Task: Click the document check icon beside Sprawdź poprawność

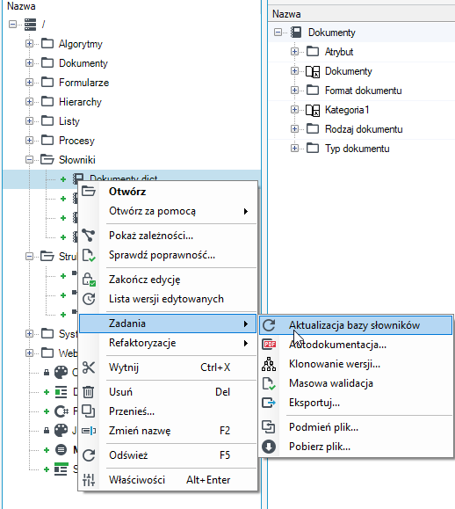Action: point(89,255)
